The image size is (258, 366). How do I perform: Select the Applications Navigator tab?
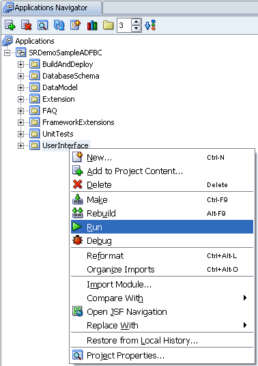[x=51, y=8]
